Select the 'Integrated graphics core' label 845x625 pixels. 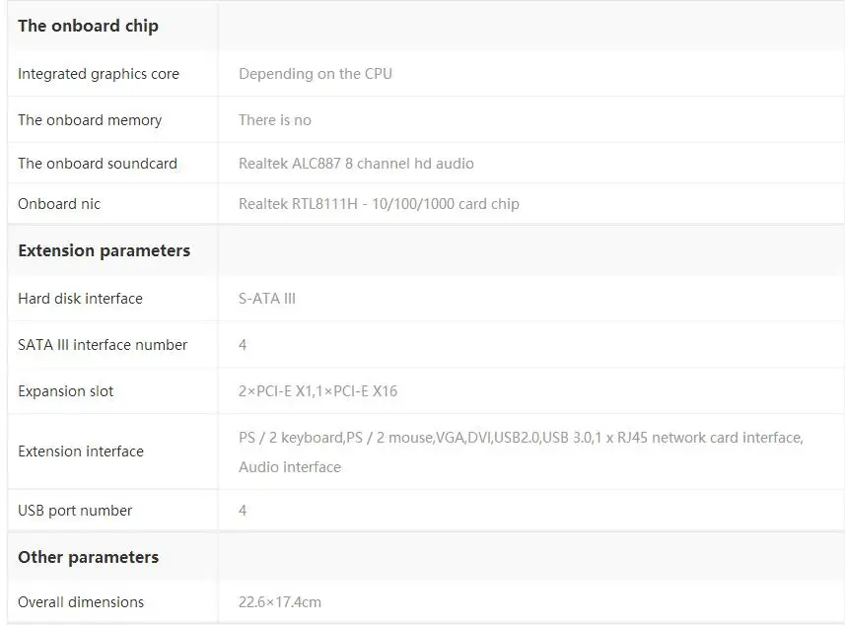tap(98, 74)
